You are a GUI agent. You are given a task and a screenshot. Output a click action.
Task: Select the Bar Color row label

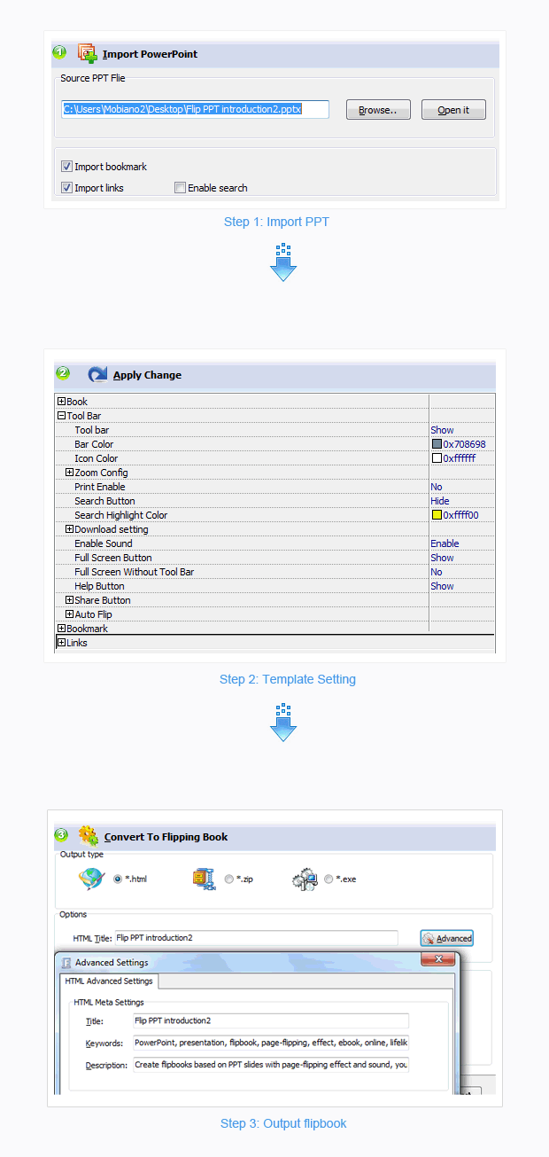coord(94,444)
